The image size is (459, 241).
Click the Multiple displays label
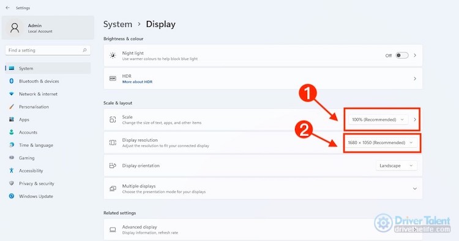[139, 186]
